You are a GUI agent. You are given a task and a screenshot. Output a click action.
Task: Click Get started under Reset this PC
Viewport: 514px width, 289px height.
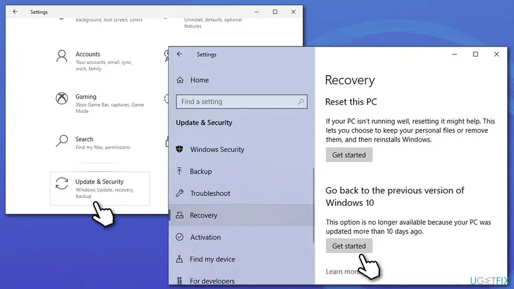[349, 154]
